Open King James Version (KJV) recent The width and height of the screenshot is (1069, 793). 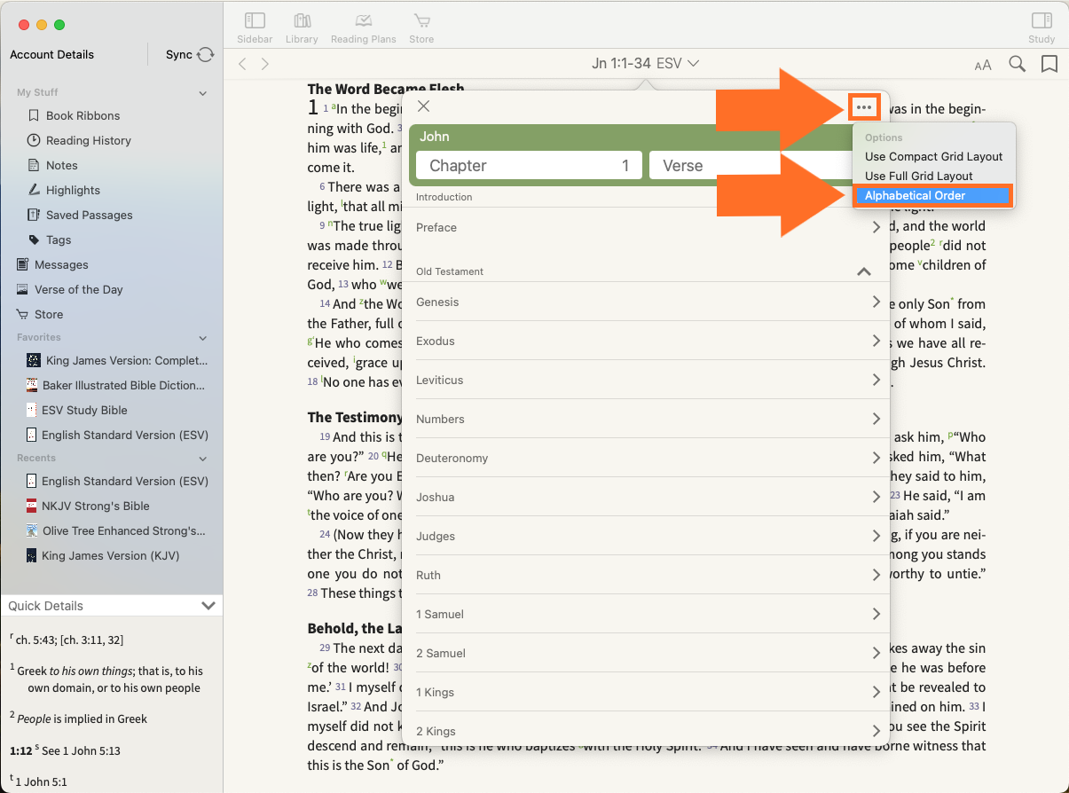point(103,555)
